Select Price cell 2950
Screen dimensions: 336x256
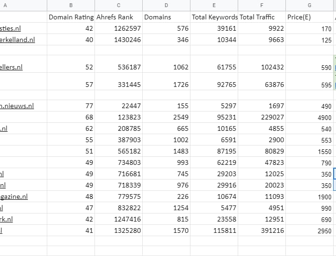click(x=310, y=230)
